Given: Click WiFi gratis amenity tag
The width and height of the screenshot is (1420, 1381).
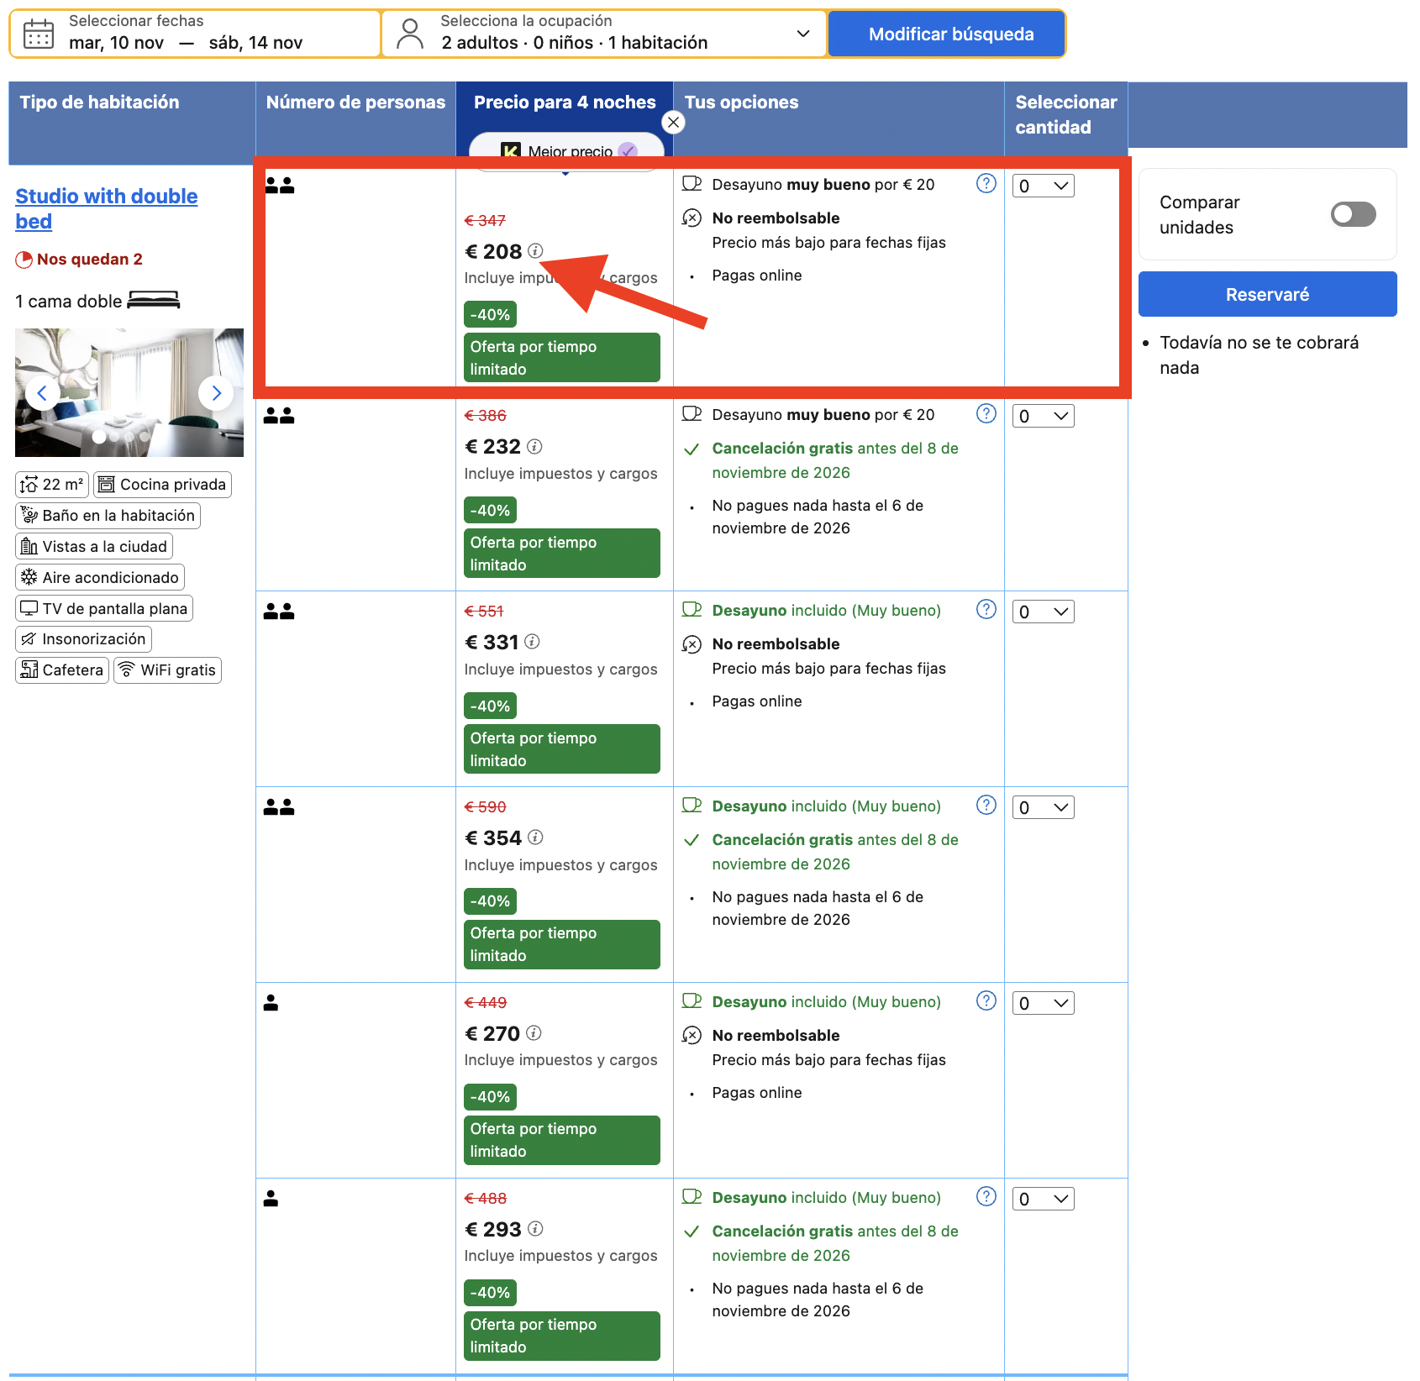Looking at the screenshot, I should [x=167, y=670].
